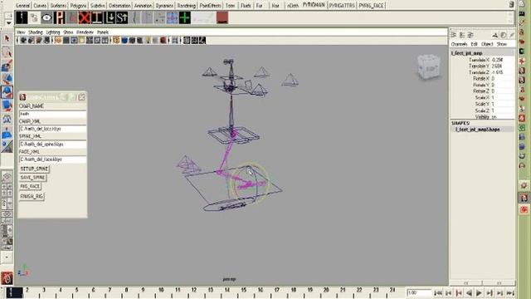Click the FINISH_RIG button

click(x=32, y=196)
